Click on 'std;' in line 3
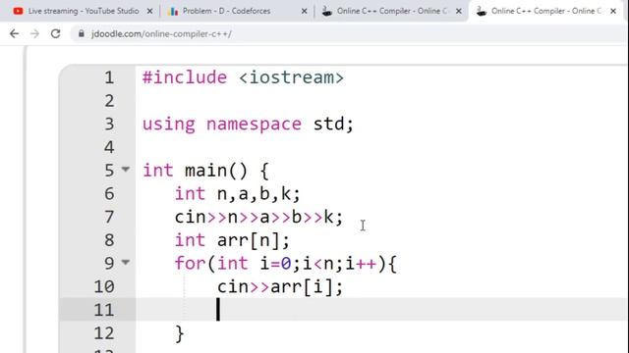629x353 pixels. 333,125
